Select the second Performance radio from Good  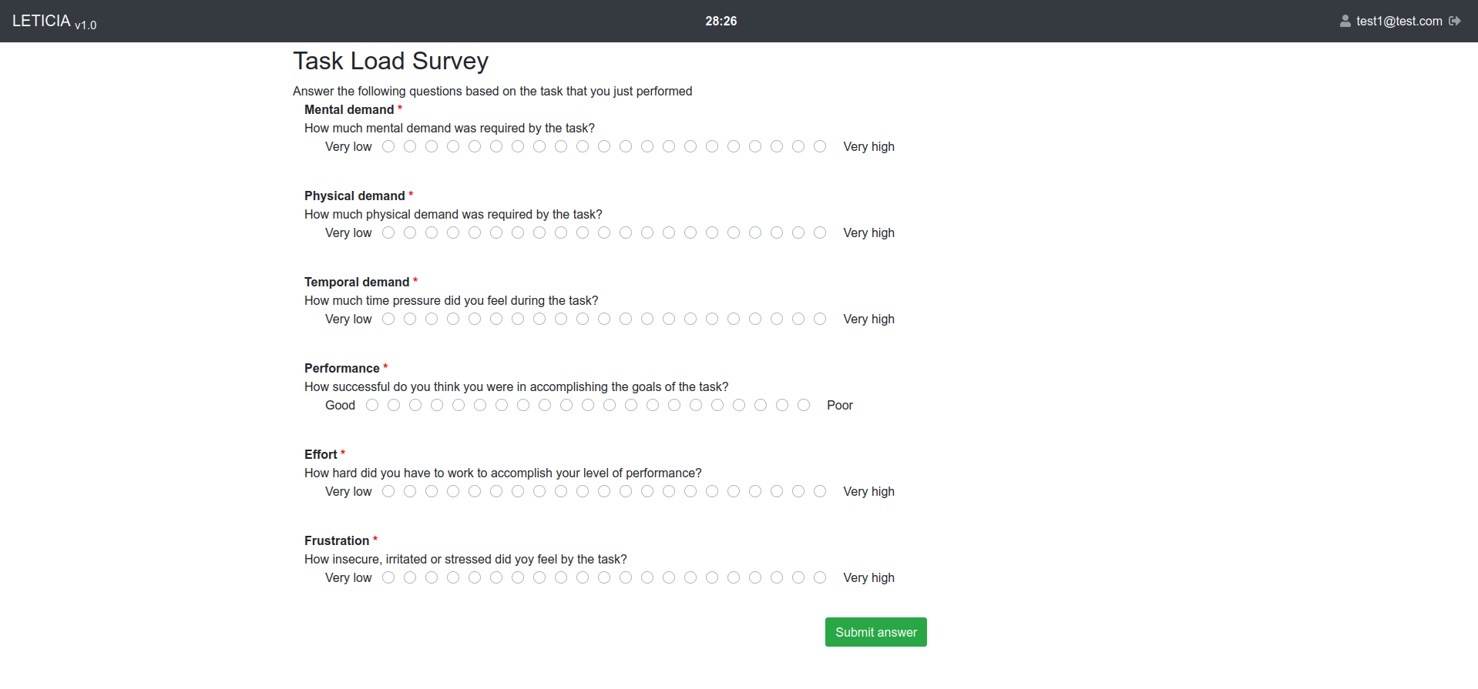pyautogui.click(x=394, y=405)
